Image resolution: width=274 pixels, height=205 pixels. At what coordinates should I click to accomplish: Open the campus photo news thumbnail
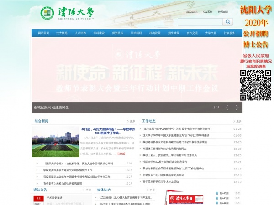tap(49, 142)
